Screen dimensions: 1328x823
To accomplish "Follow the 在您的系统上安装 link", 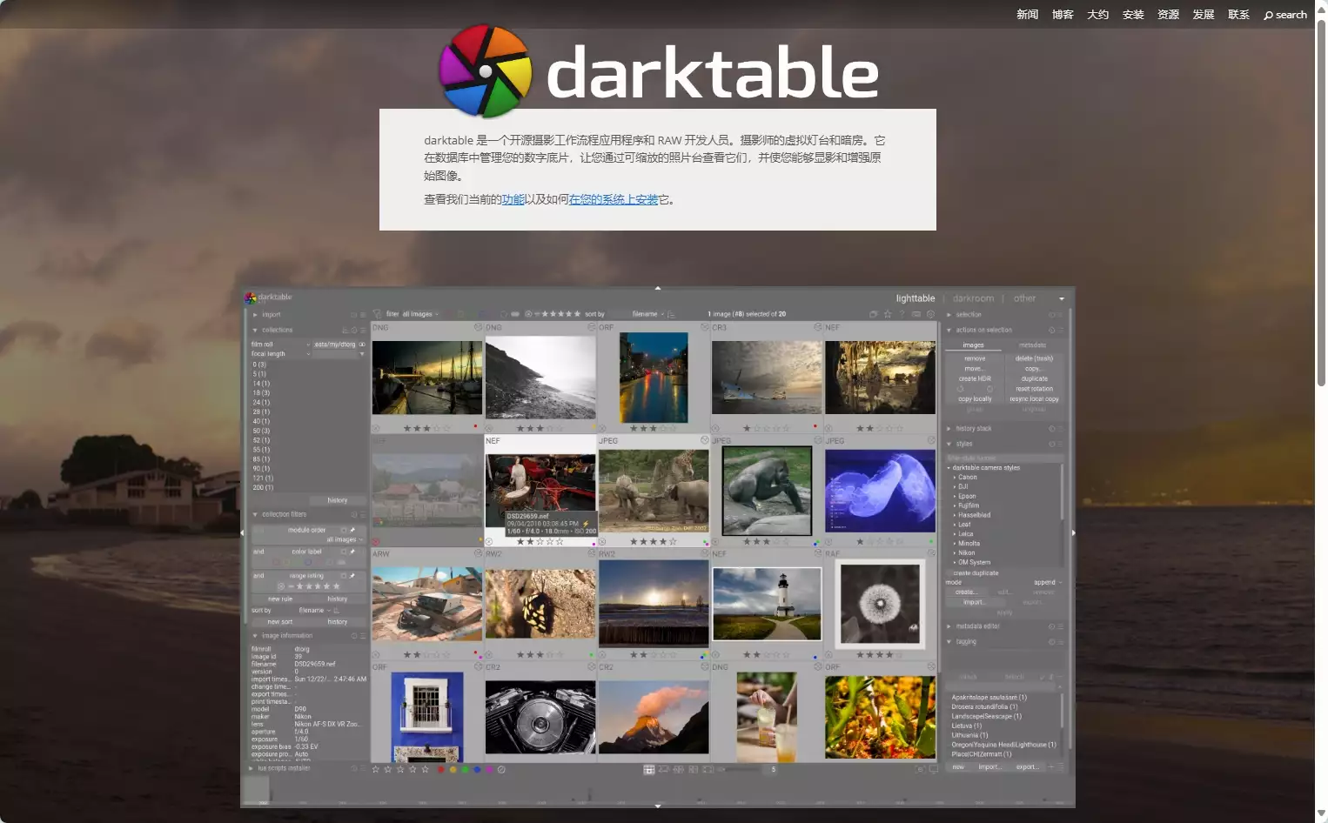I will (x=614, y=199).
